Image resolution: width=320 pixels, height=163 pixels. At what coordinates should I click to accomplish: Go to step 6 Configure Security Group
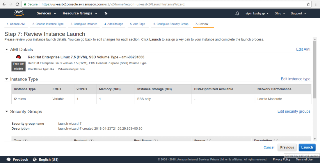tap(171, 24)
